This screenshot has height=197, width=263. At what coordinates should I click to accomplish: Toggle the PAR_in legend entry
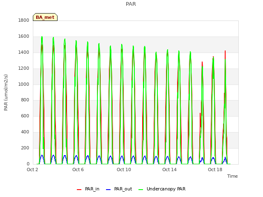(x=88, y=189)
